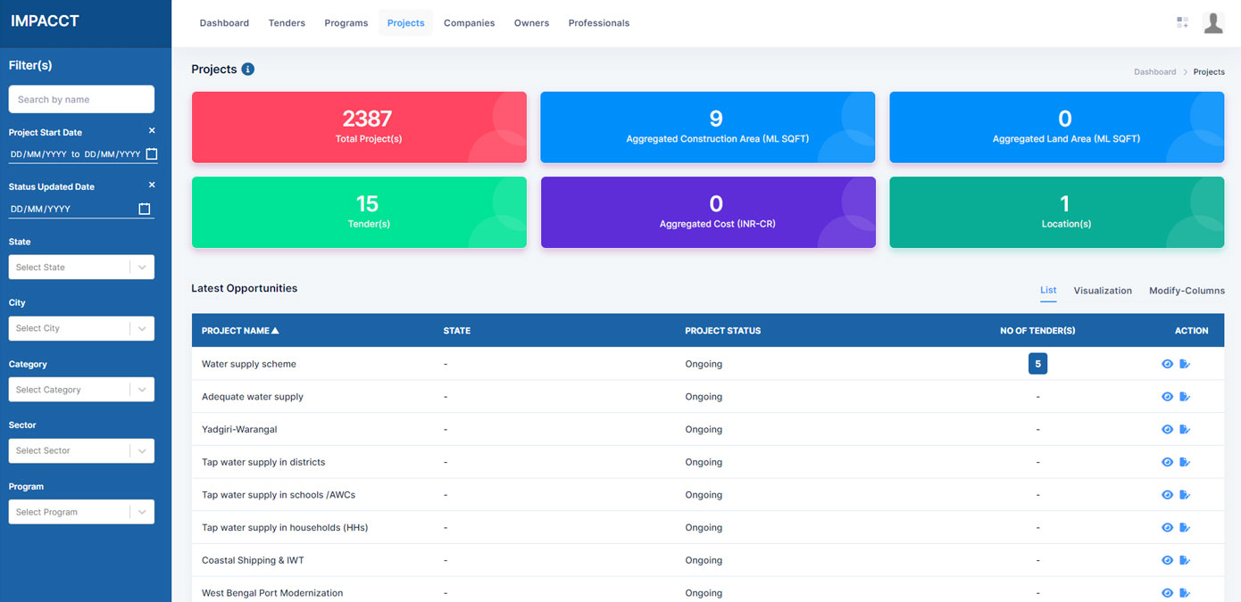Image resolution: width=1241 pixels, height=602 pixels.
Task: Switch to the Visualization tab
Action: click(x=1103, y=291)
